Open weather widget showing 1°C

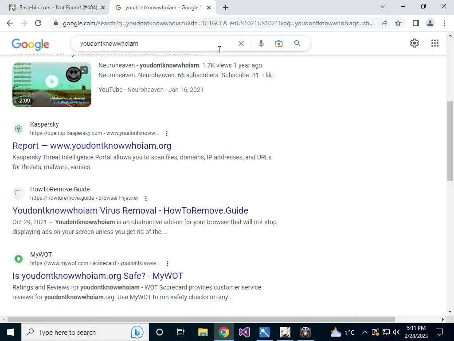coord(343,332)
